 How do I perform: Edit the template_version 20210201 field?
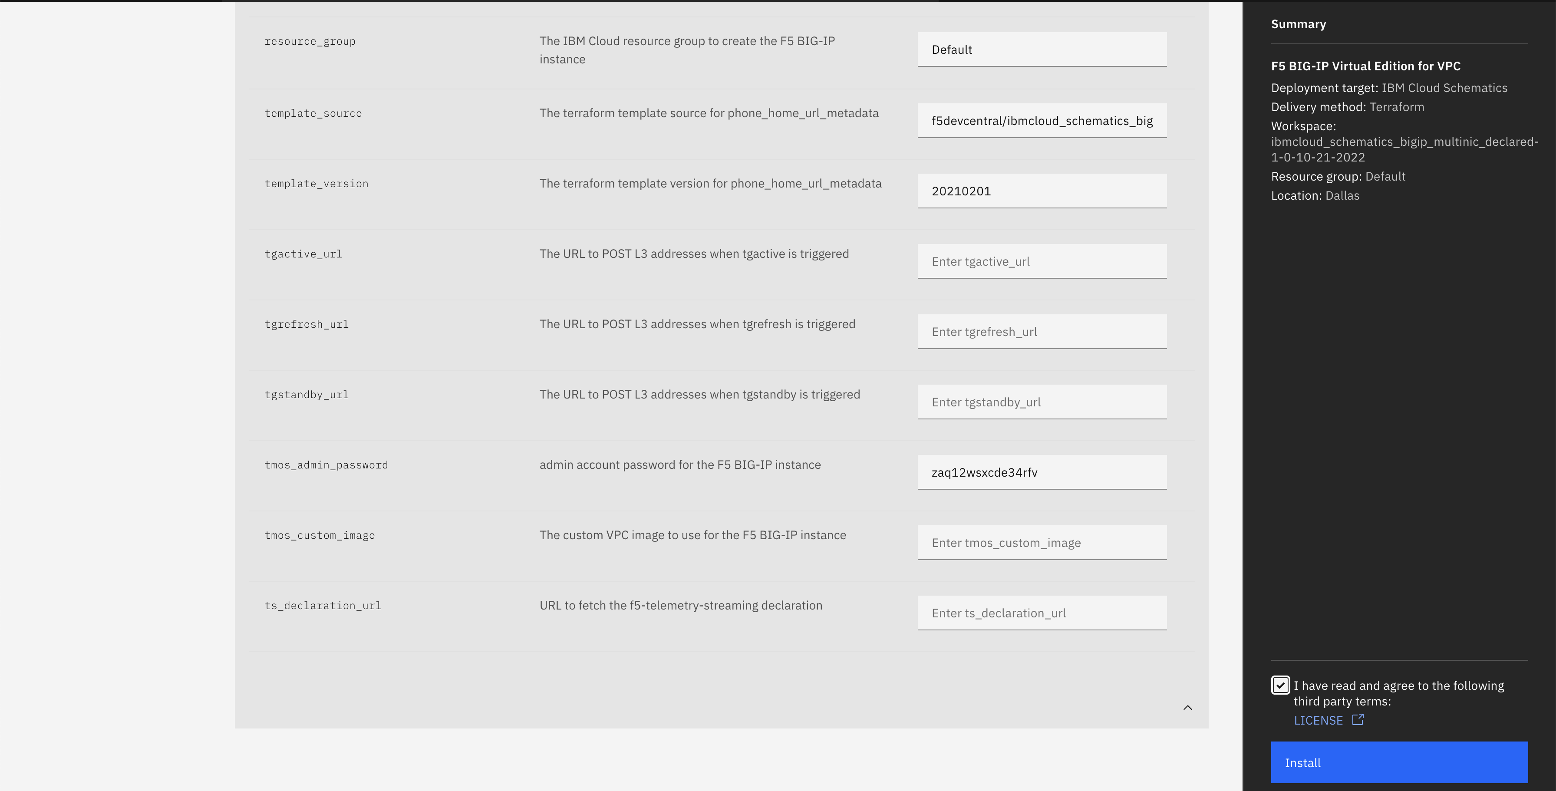(1042, 191)
